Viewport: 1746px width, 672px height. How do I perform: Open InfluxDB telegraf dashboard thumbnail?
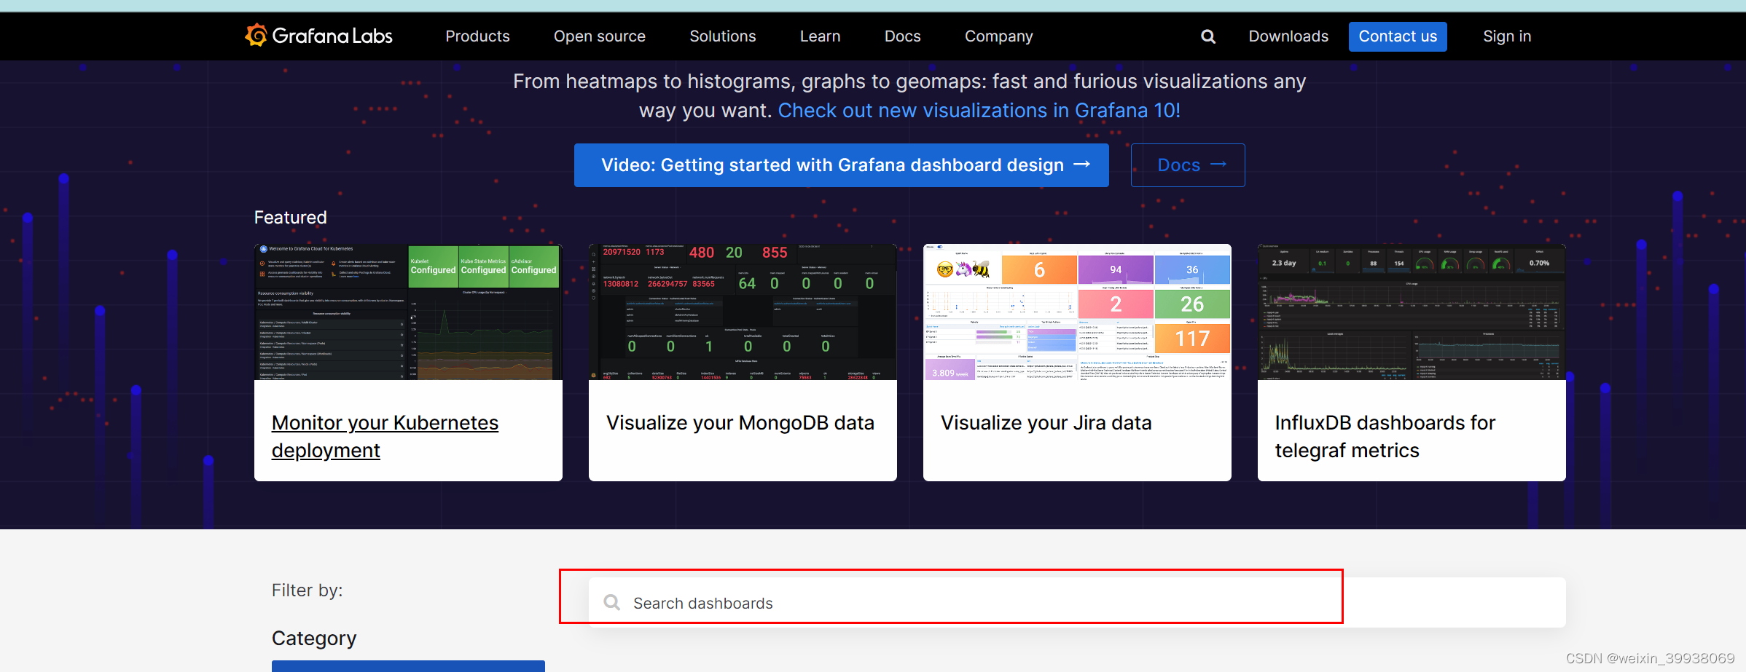(x=1412, y=312)
